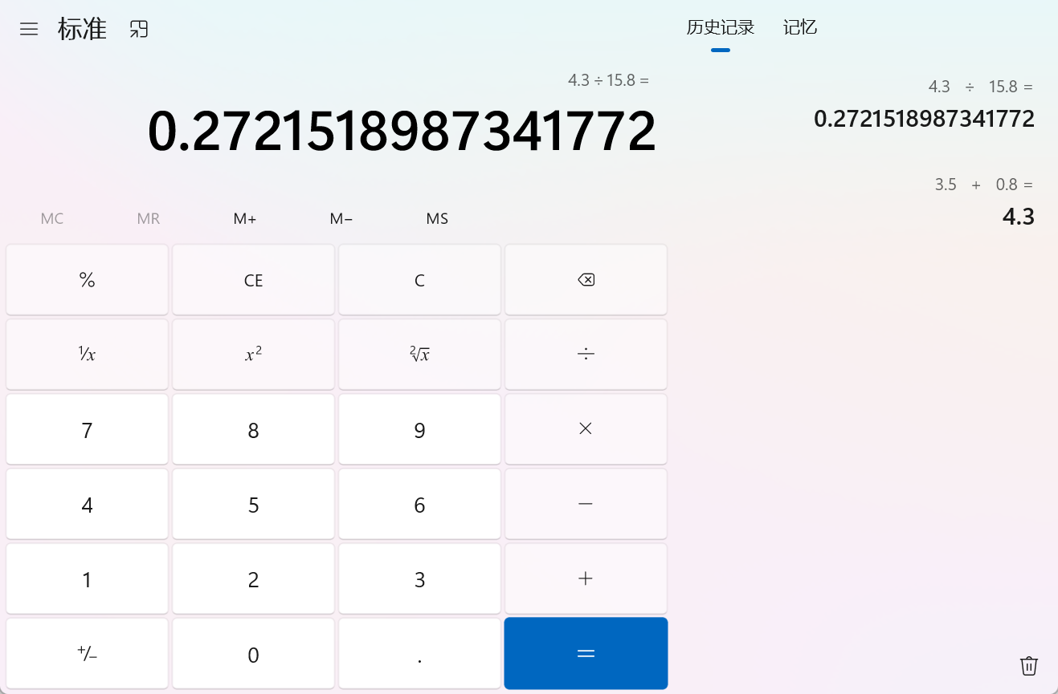Clear all history with trash icon

tap(1028, 665)
